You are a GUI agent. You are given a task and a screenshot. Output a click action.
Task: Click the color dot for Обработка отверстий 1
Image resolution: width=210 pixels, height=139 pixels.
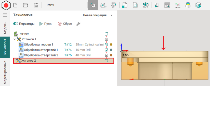pyautogui.click(x=111, y=50)
